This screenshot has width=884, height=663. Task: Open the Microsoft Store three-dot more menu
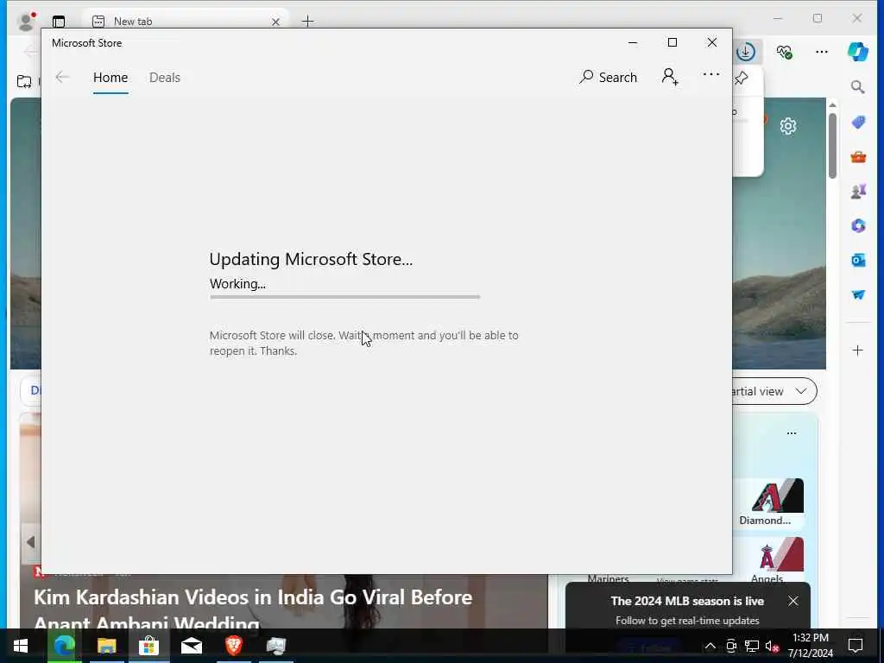click(711, 74)
